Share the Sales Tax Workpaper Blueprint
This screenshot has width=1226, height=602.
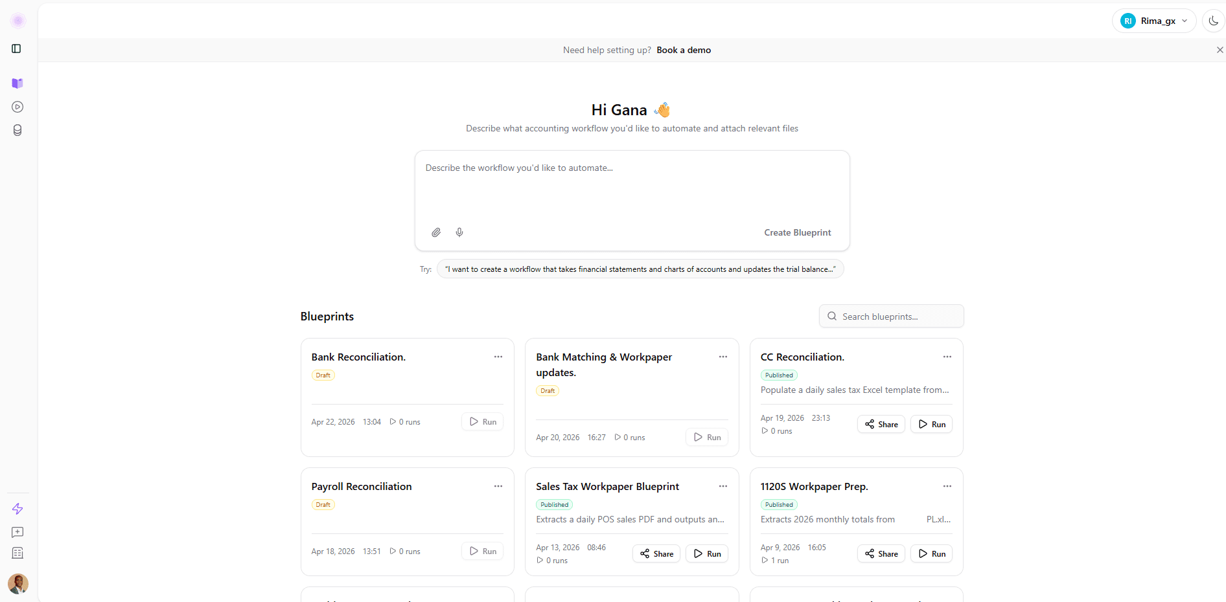tap(656, 553)
